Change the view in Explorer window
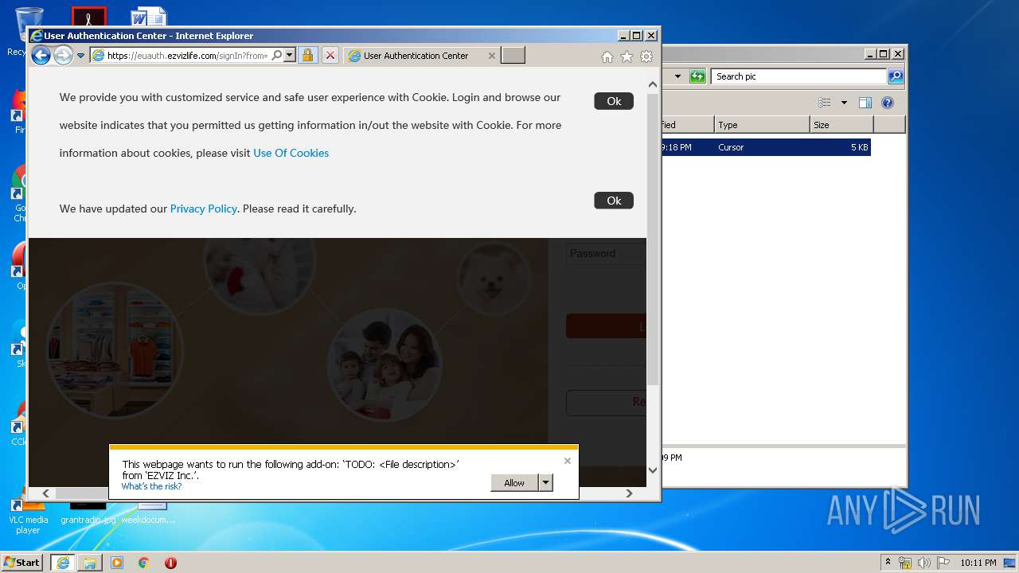1019x573 pixels. (825, 103)
